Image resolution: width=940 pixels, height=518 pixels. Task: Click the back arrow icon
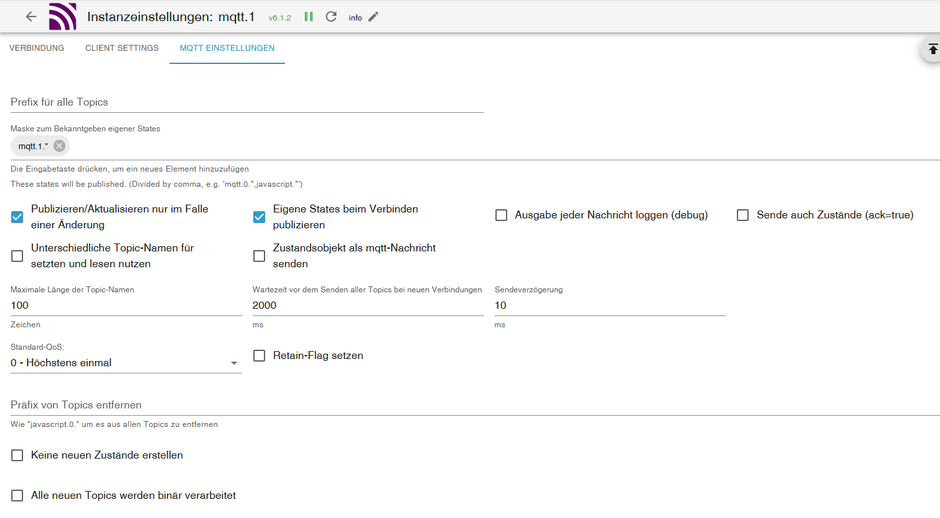[x=31, y=16]
